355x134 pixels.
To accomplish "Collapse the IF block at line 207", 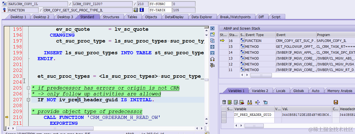I will point(28,100).
